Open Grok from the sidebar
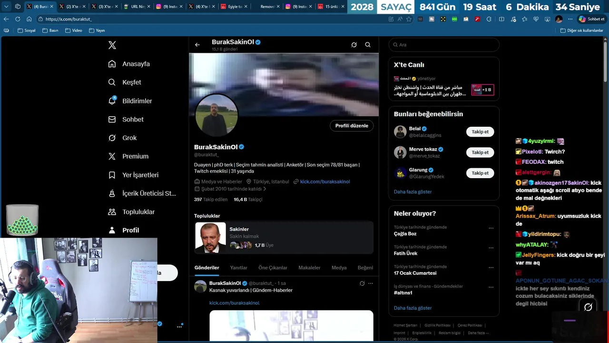Image resolution: width=609 pixels, height=343 pixels. [x=122, y=138]
